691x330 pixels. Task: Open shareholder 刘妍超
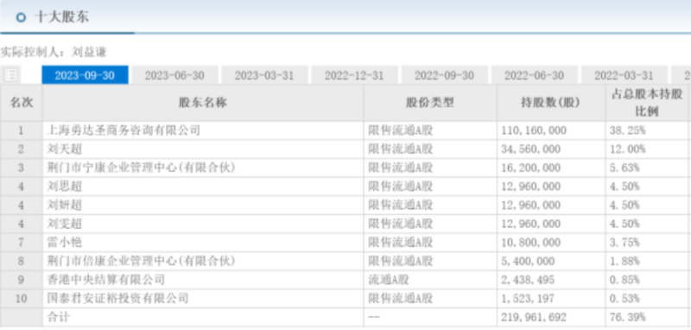(65, 206)
